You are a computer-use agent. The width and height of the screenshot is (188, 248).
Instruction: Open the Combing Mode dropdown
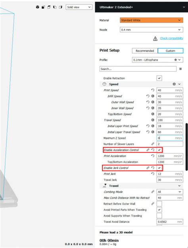(170, 192)
